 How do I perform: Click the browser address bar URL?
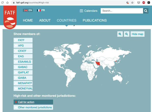coord(32,3)
